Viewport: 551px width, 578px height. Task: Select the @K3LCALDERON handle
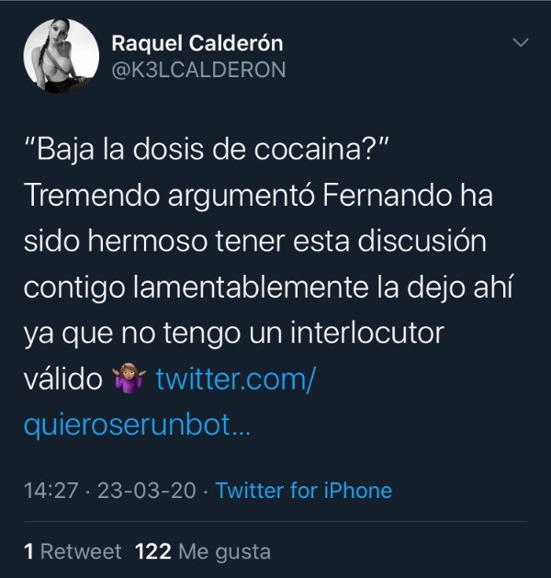coord(198,70)
